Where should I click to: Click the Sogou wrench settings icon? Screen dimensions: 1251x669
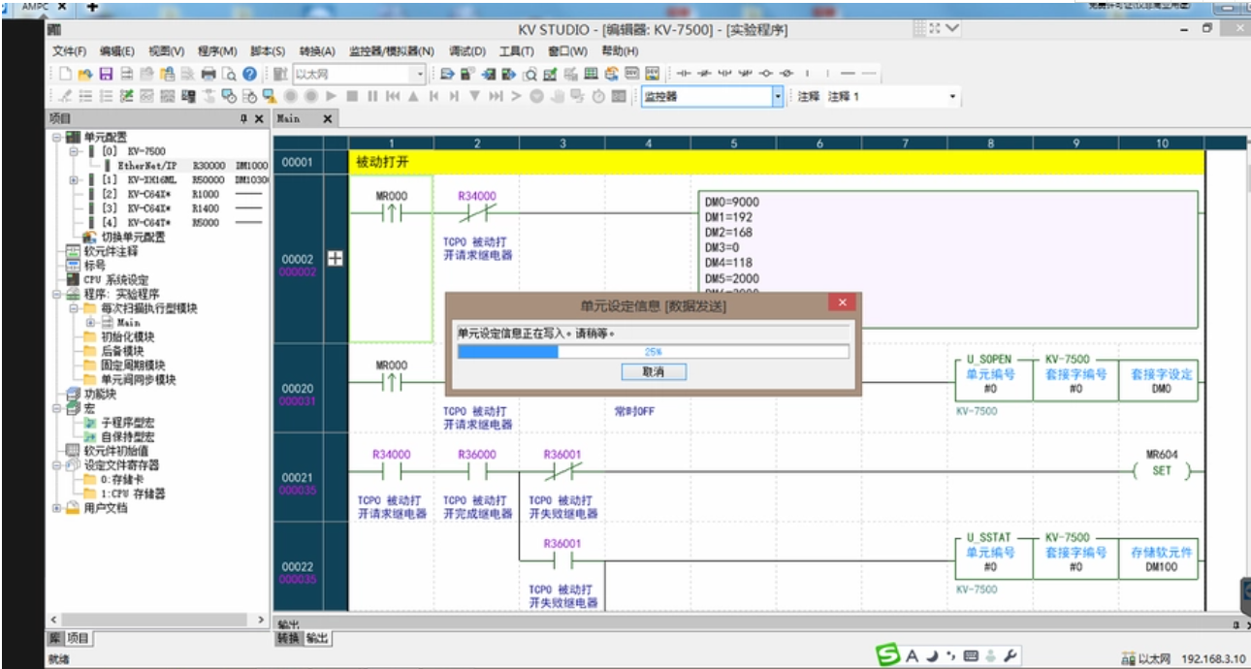1010,656
